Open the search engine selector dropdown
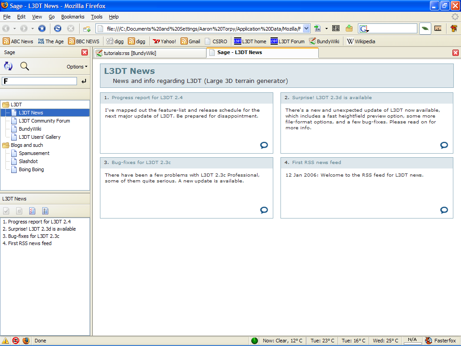 coord(364,29)
